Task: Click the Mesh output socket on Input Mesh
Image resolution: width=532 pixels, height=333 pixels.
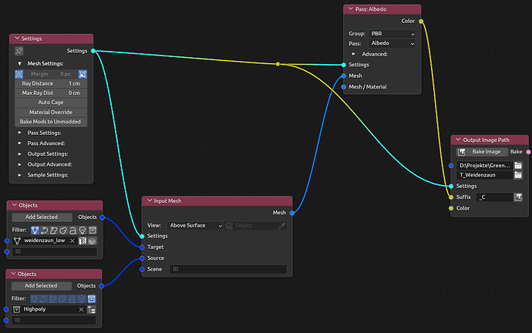Action: [x=292, y=213]
